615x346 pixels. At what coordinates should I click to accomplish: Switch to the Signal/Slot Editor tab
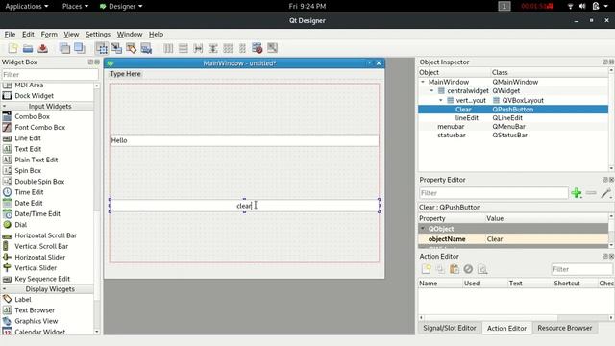click(x=450, y=328)
